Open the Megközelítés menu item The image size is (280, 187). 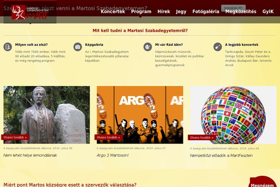pyautogui.click(x=241, y=11)
